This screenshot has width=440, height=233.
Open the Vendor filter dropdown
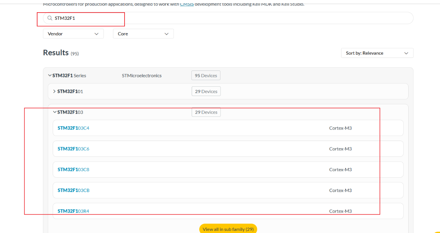click(73, 34)
